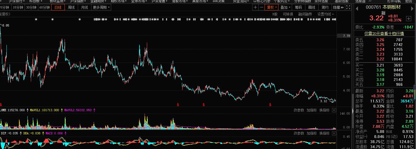Select the 日线 daily tab
The image size is (416, 149).
tap(58, 7)
